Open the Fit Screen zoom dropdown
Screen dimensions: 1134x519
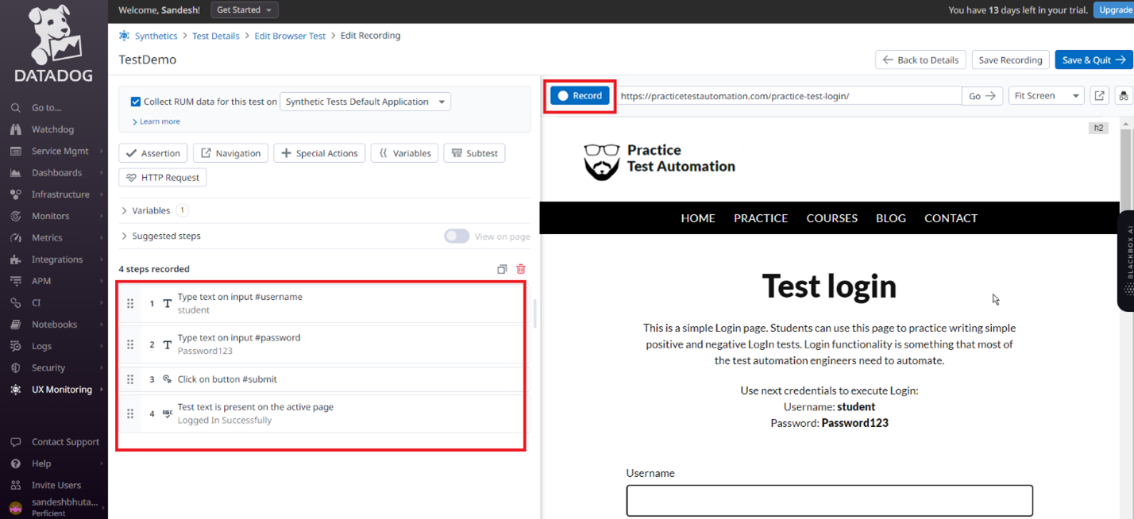click(1046, 95)
